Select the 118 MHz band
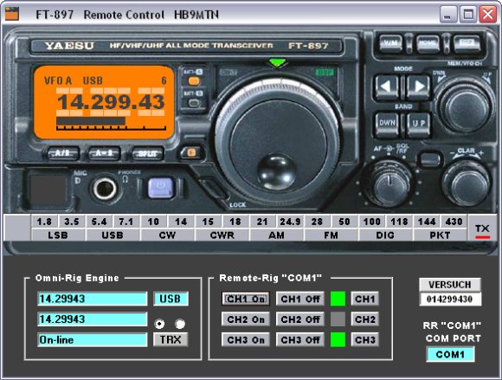The image size is (502, 380). (x=399, y=222)
